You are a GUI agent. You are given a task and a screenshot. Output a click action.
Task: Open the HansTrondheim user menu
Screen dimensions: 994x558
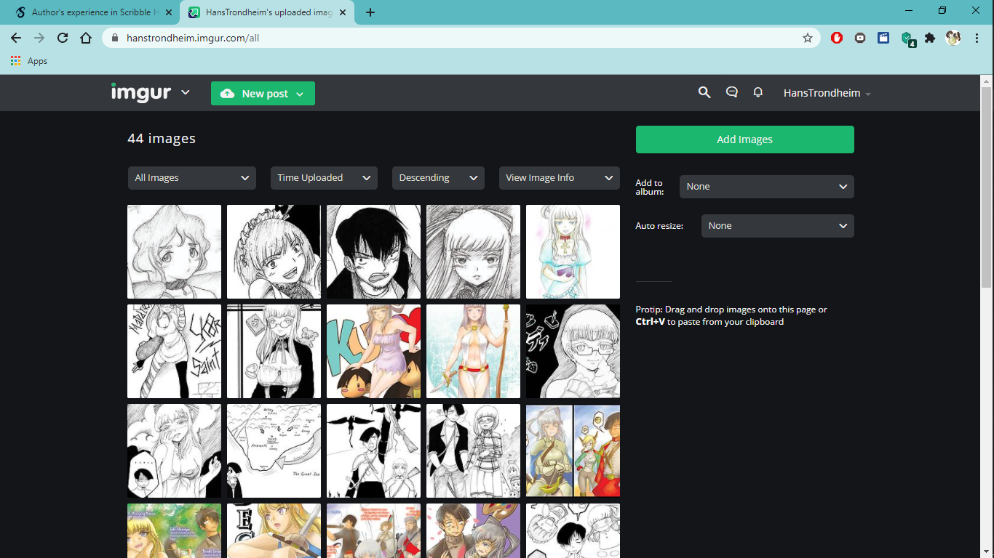coord(827,93)
